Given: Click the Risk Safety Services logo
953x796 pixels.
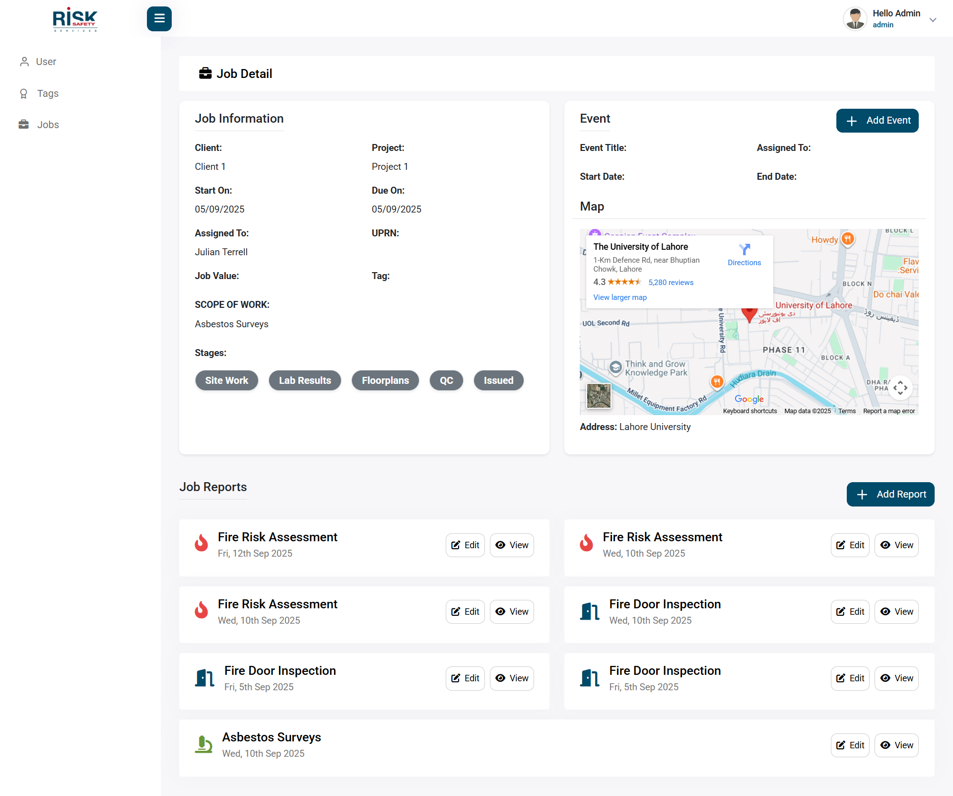Looking at the screenshot, I should pyautogui.click(x=75, y=20).
